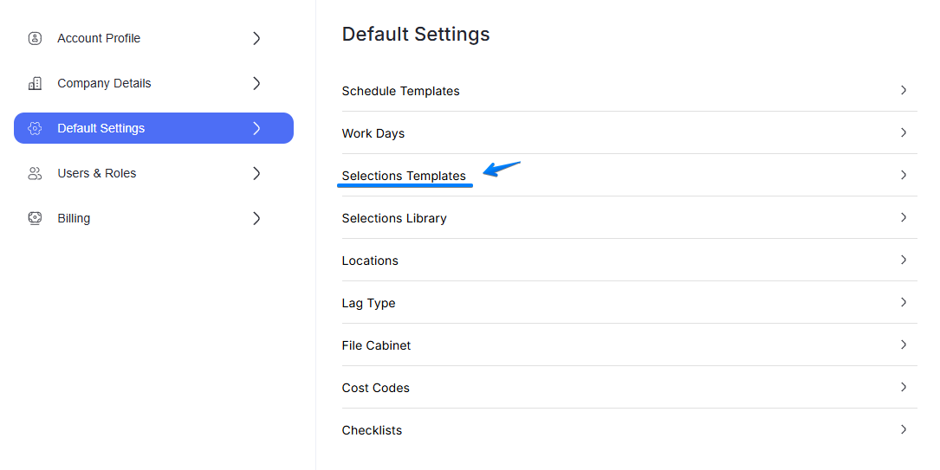Expand the Company Details chevron arrow
940x470 pixels.
pos(256,83)
